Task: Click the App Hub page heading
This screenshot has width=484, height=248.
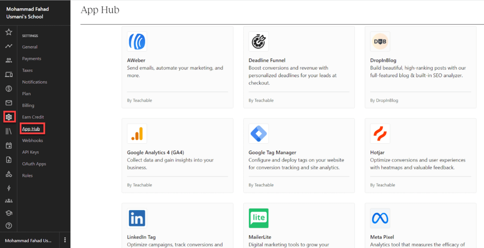Action: click(100, 10)
